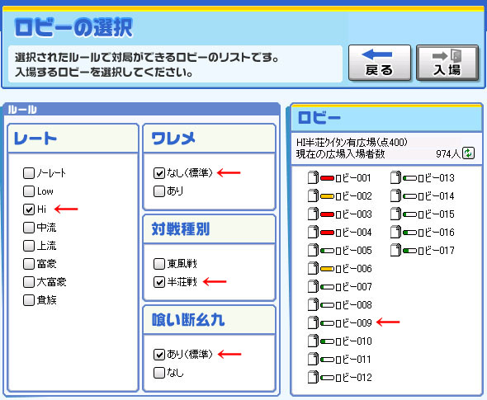Click the ロビー-009 door icon

[313, 322]
